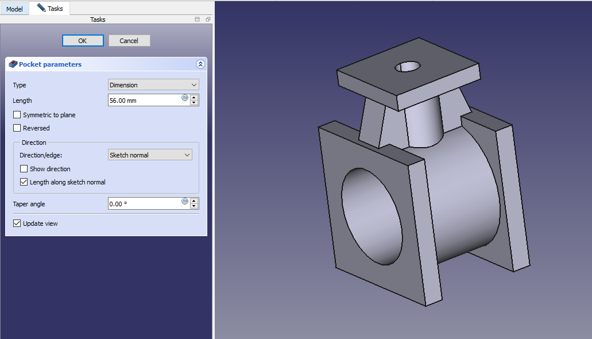Viewport: 592px width, 339px height.
Task: Decrease Taper angle with the down arrow
Action: pyautogui.click(x=194, y=206)
